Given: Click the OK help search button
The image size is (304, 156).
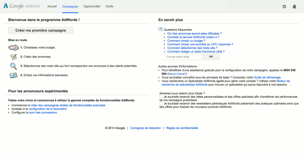Looking at the screenshot, I should point(211,57).
